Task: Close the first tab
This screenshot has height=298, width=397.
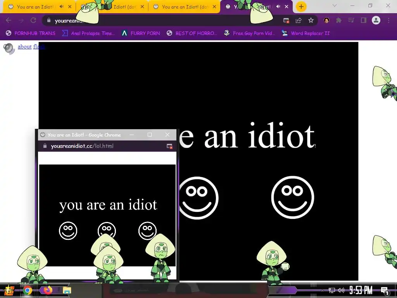Action: click(70, 7)
